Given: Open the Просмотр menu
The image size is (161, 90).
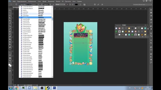Looking at the screenshot, I should click(68, 1).
